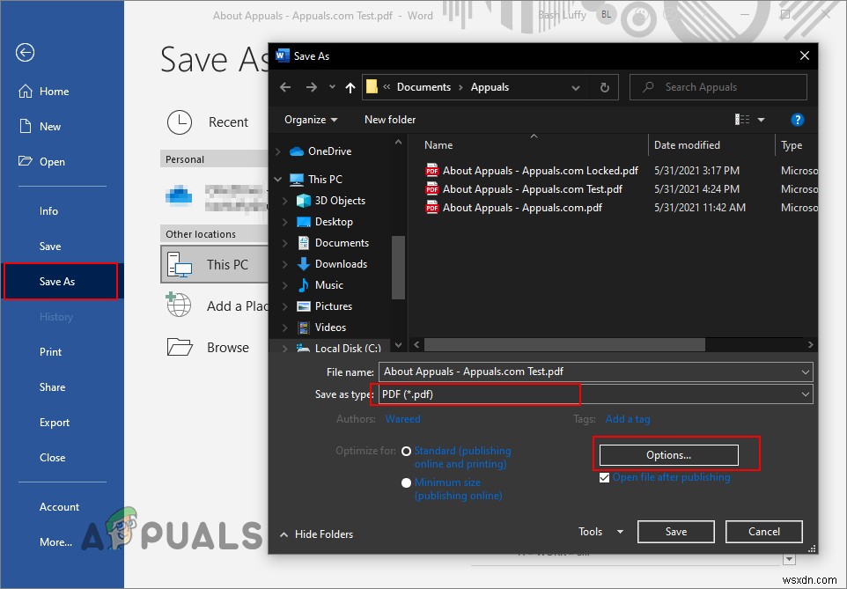Open the view options dropdown arrow
The width and height of the screenshot is (847, 589).
(761, 120)
